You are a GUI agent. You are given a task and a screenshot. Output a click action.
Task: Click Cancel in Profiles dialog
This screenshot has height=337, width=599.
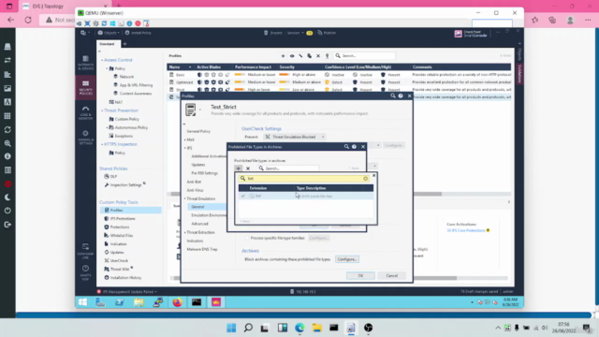click(392, 275)
